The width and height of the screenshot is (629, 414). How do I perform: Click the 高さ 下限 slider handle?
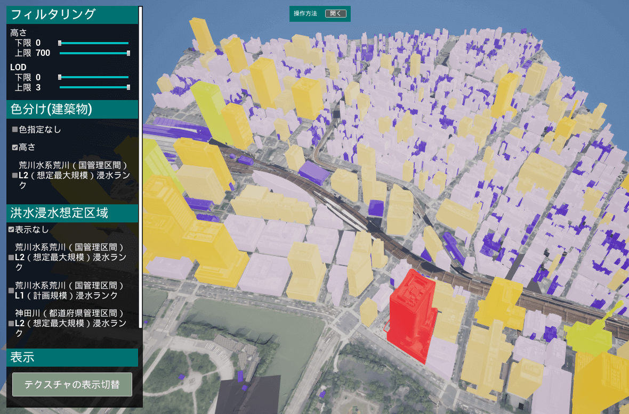tap(60, 43)
